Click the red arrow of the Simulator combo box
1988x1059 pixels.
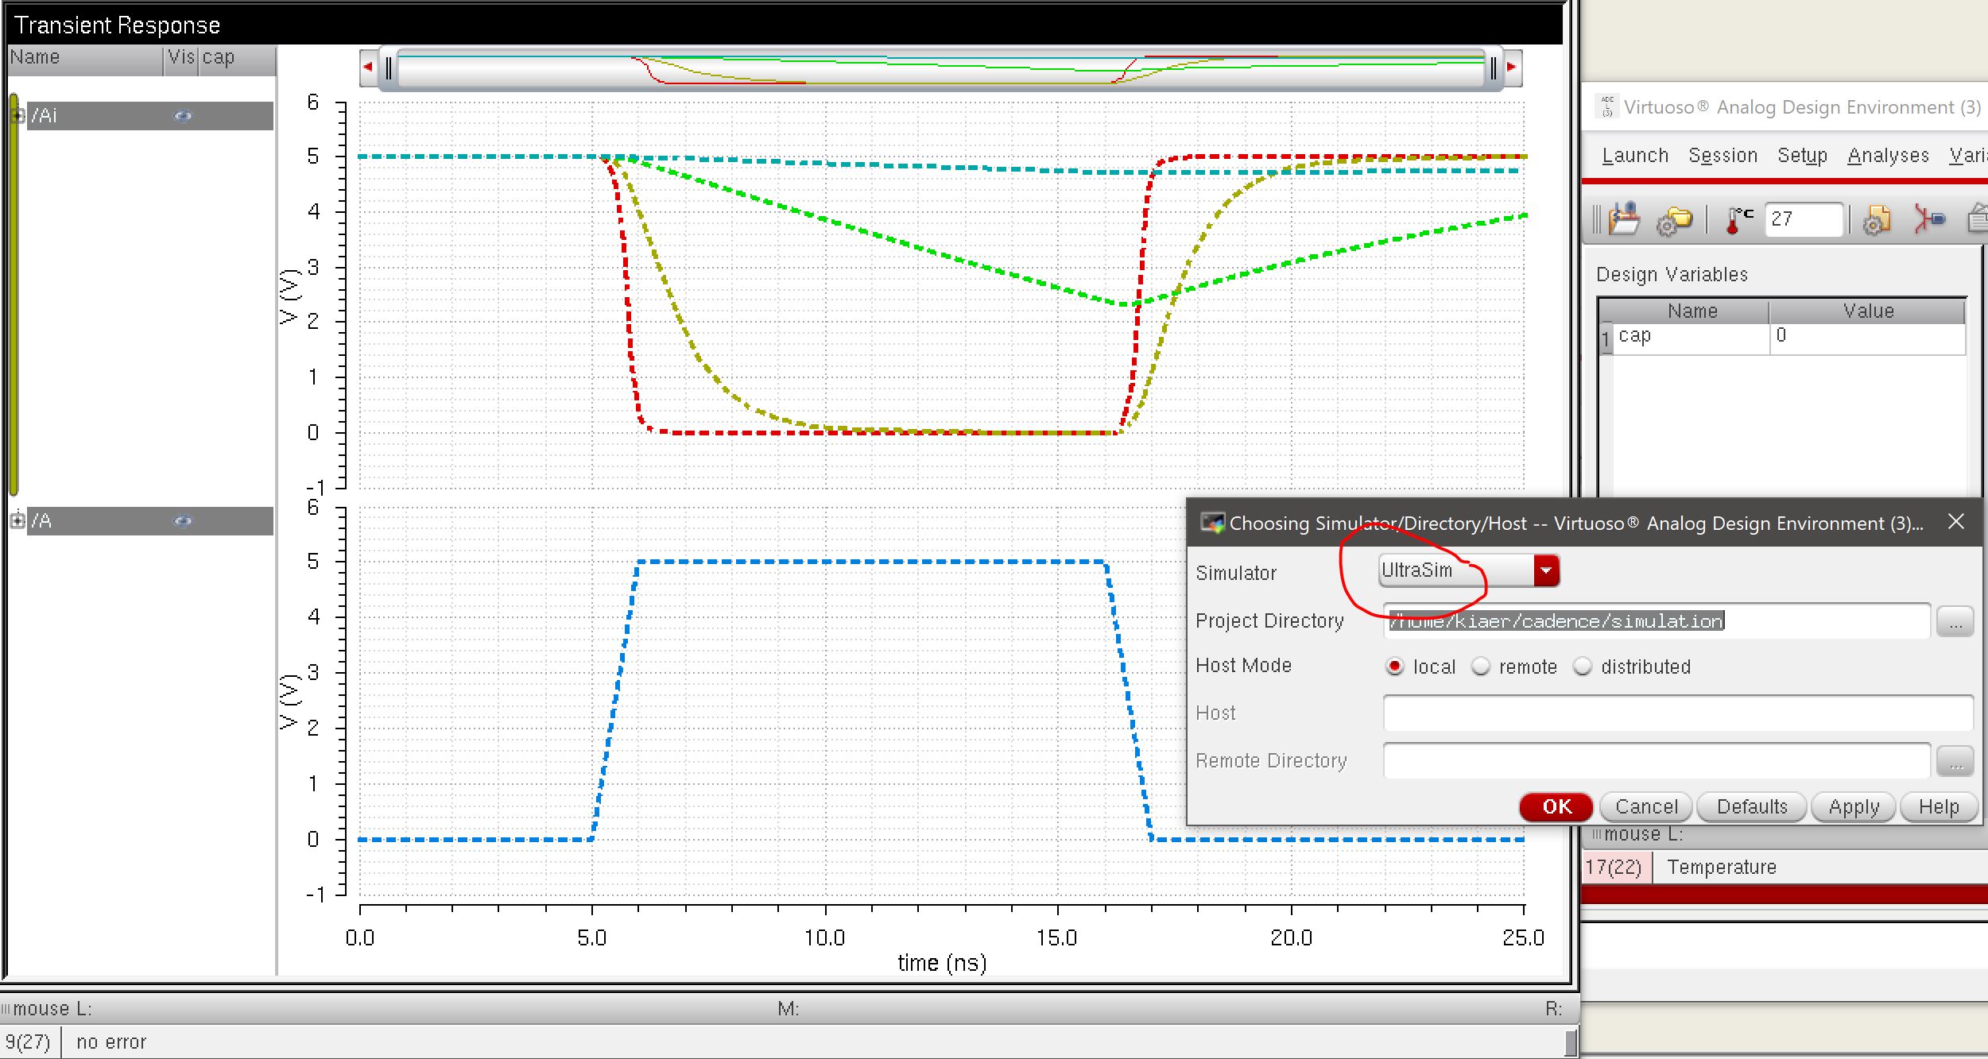coord(1546,570)
